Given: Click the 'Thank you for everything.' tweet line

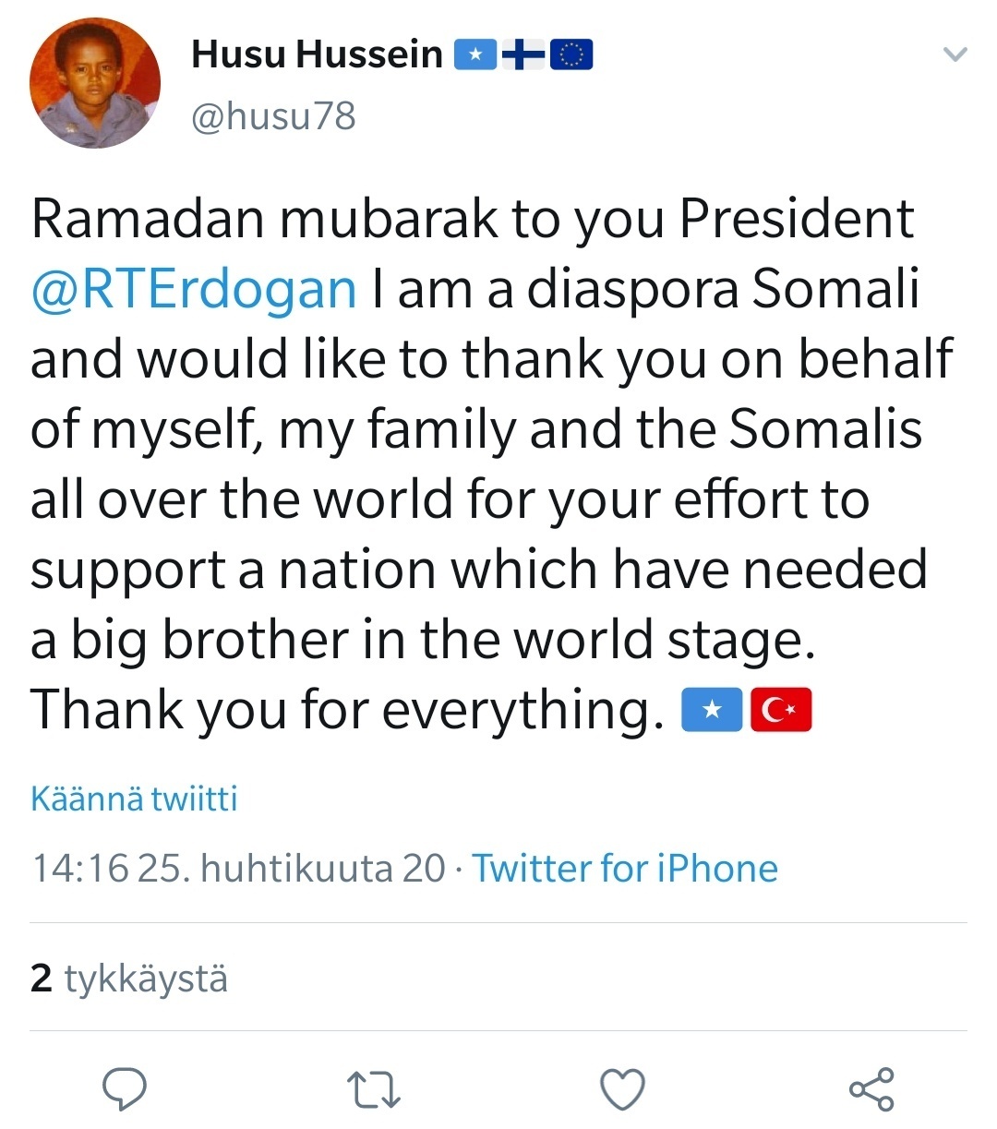Looking at the screenshot, I should [x=348, y=710].
